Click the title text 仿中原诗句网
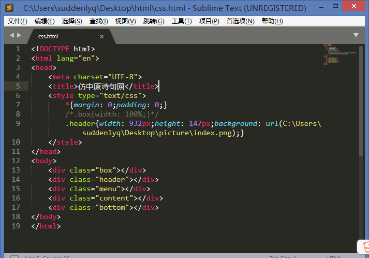 (x=101, y=87)
